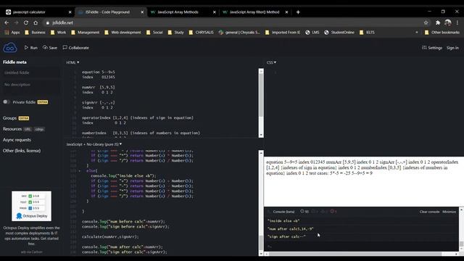Open the Study bookmarks folder
The height and width of the screenshot is (261, 464).
175,32
